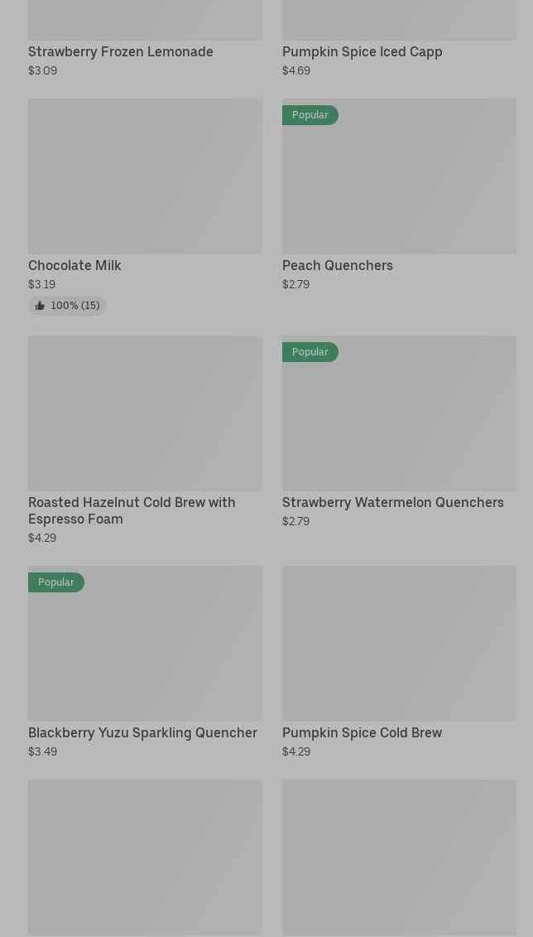Select the Strawberry Watermelon Quenchers name
The height and width of the screenshot is (937, 533).
coord(392,502)
